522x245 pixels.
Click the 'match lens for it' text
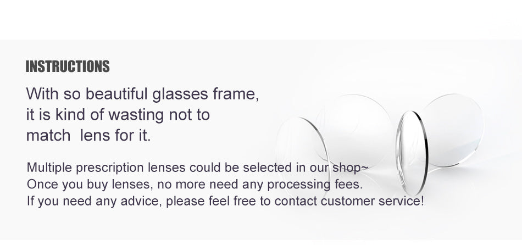point(88,136)
